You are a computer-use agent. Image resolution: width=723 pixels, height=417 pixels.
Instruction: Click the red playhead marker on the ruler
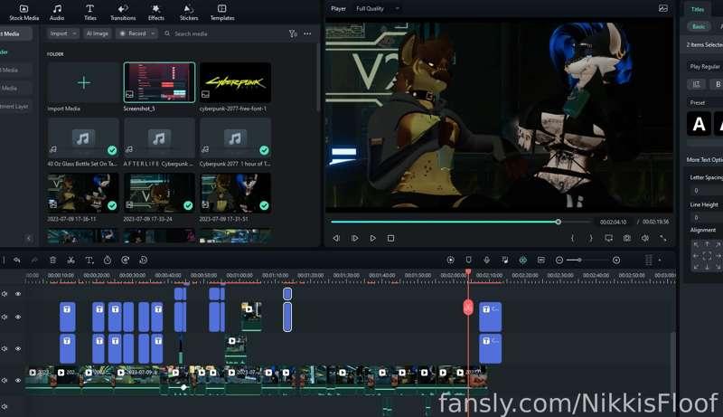[x=468, y=272]
